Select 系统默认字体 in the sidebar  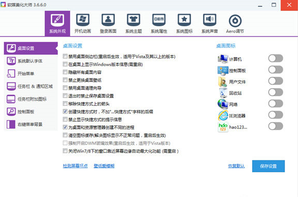tap(31, 61)
